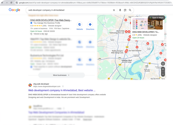Open Google Lens image search icon
The width and height of the screenshot is (173, 125).
(x=125, y=10)
